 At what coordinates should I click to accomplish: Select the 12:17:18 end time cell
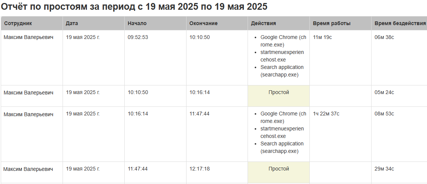tap(200, 169)
